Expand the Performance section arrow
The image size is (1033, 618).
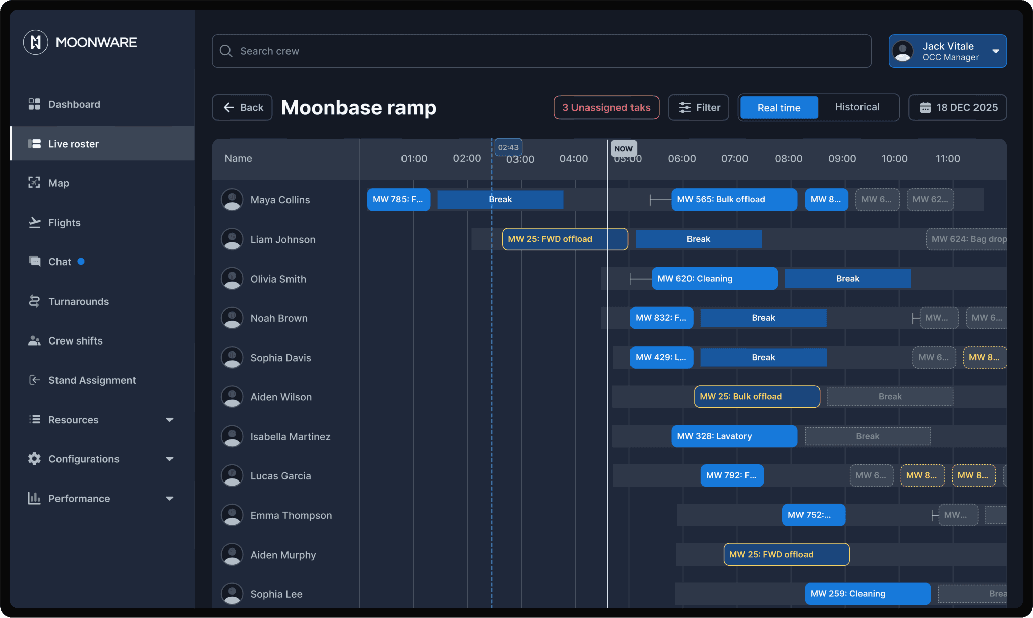169,498
